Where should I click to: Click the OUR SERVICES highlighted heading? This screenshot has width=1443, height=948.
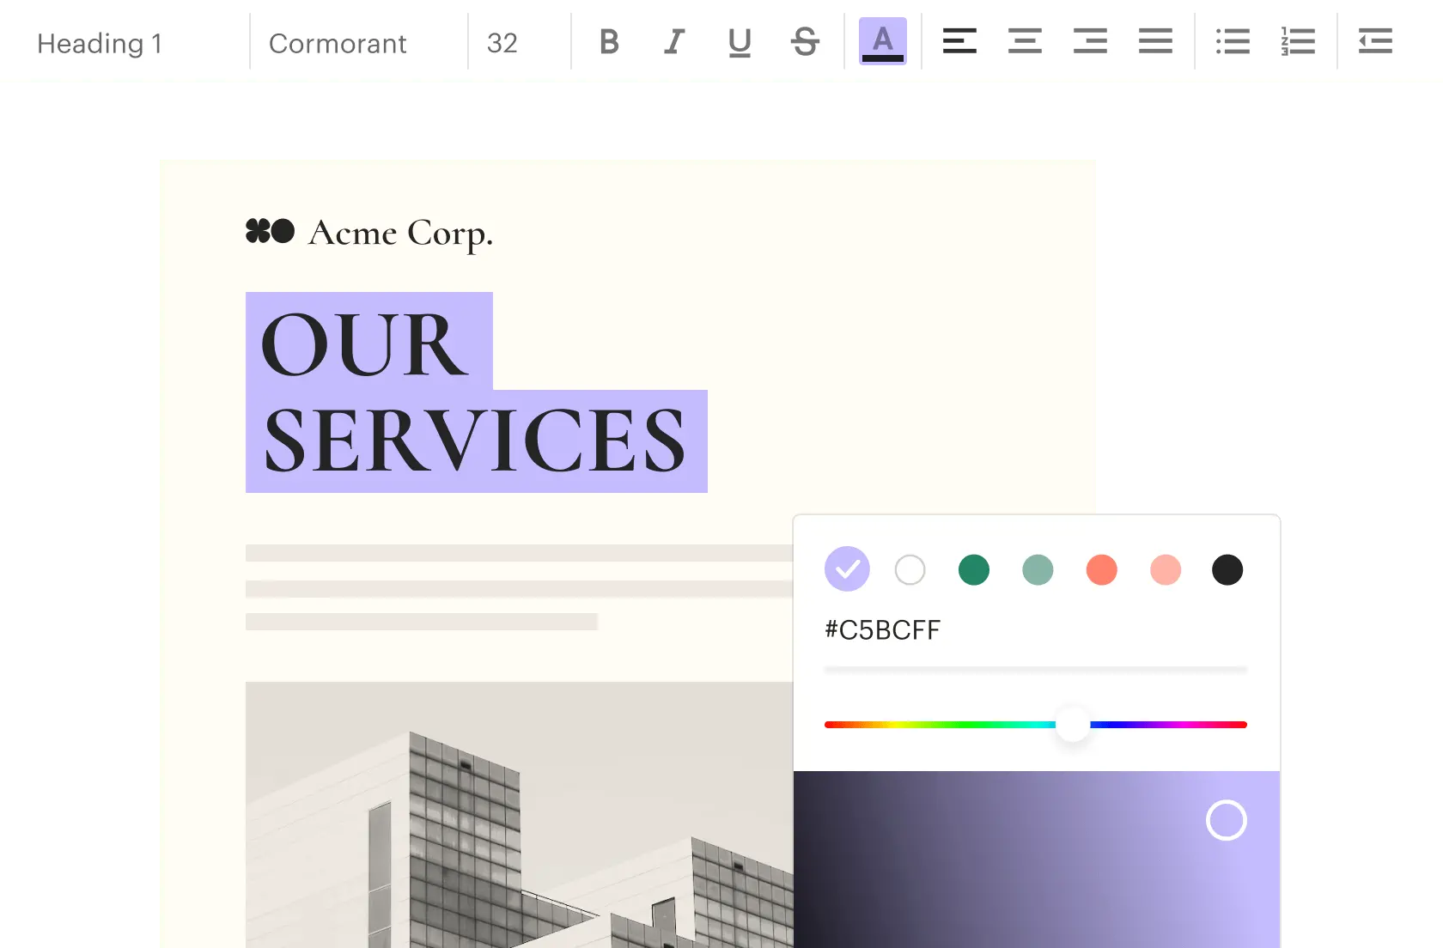tap(476, 392)
